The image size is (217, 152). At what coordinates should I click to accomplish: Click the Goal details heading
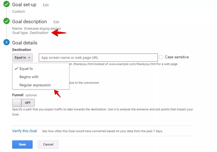[25, 43]
